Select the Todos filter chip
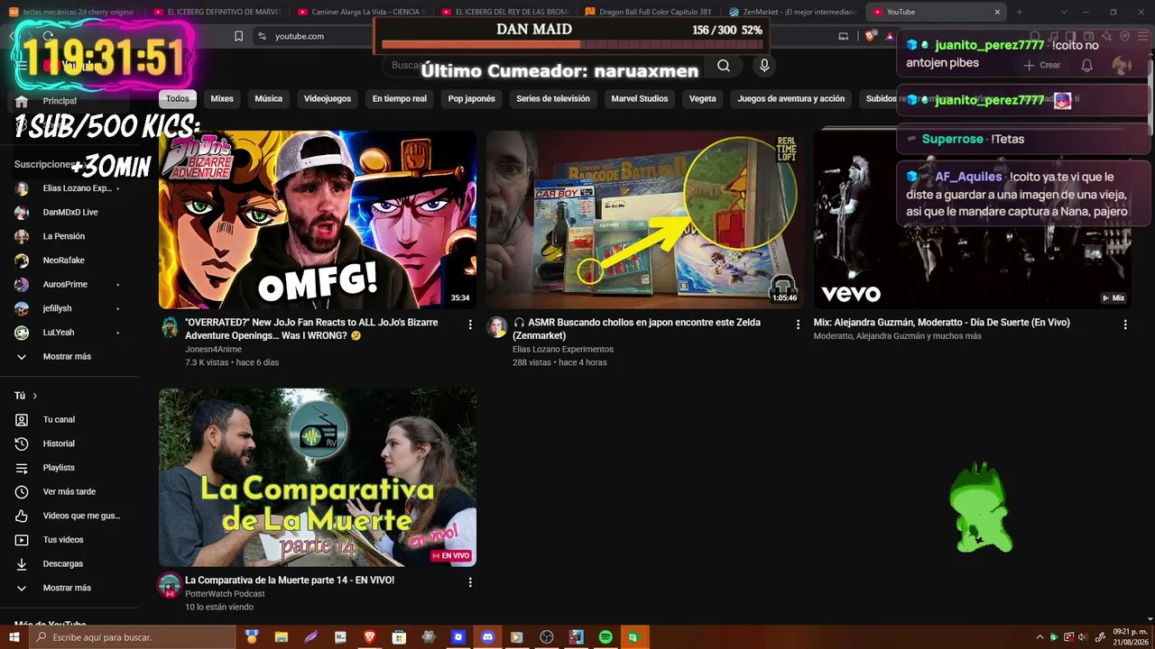 point(178,99)
